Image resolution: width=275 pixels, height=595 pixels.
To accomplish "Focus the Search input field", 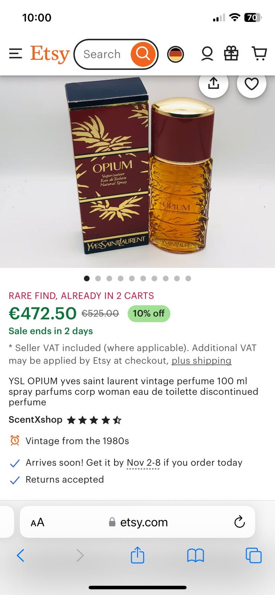I will click(102, 54).
